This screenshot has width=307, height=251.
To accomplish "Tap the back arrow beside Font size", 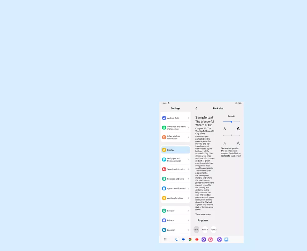I will pos(196,109).
